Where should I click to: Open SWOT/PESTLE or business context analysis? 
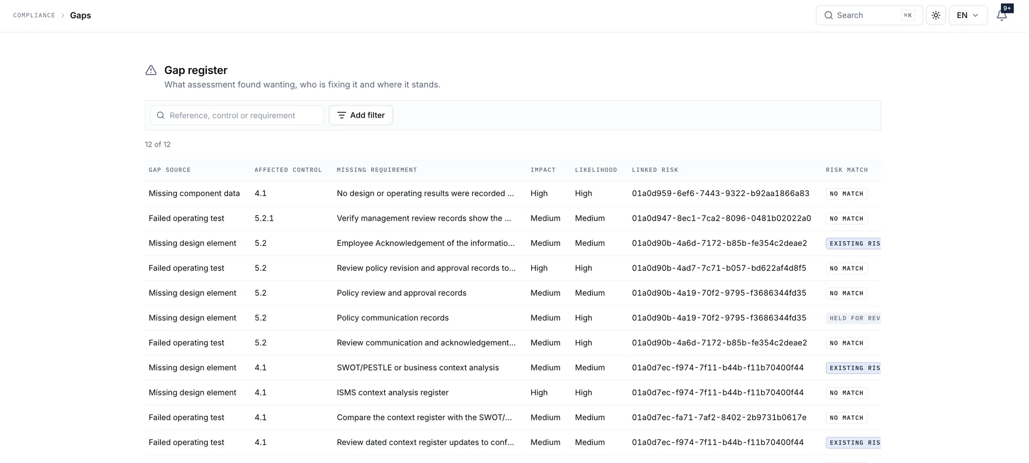[x=418, y=367]
